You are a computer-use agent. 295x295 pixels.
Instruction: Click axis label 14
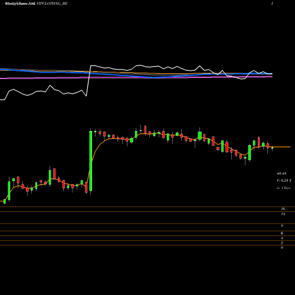point(283,214)
